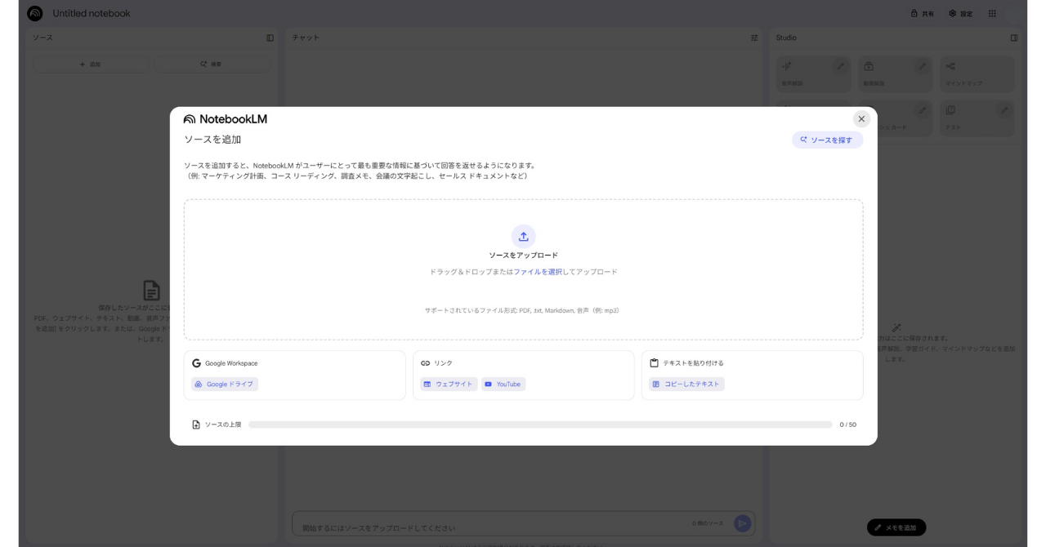
Task: Collapse the ソース panel
Action: tap(270, 38)
